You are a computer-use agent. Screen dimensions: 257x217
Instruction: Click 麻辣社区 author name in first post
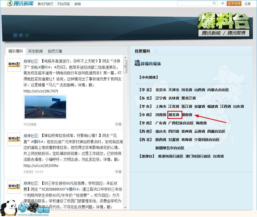point(31,61)
